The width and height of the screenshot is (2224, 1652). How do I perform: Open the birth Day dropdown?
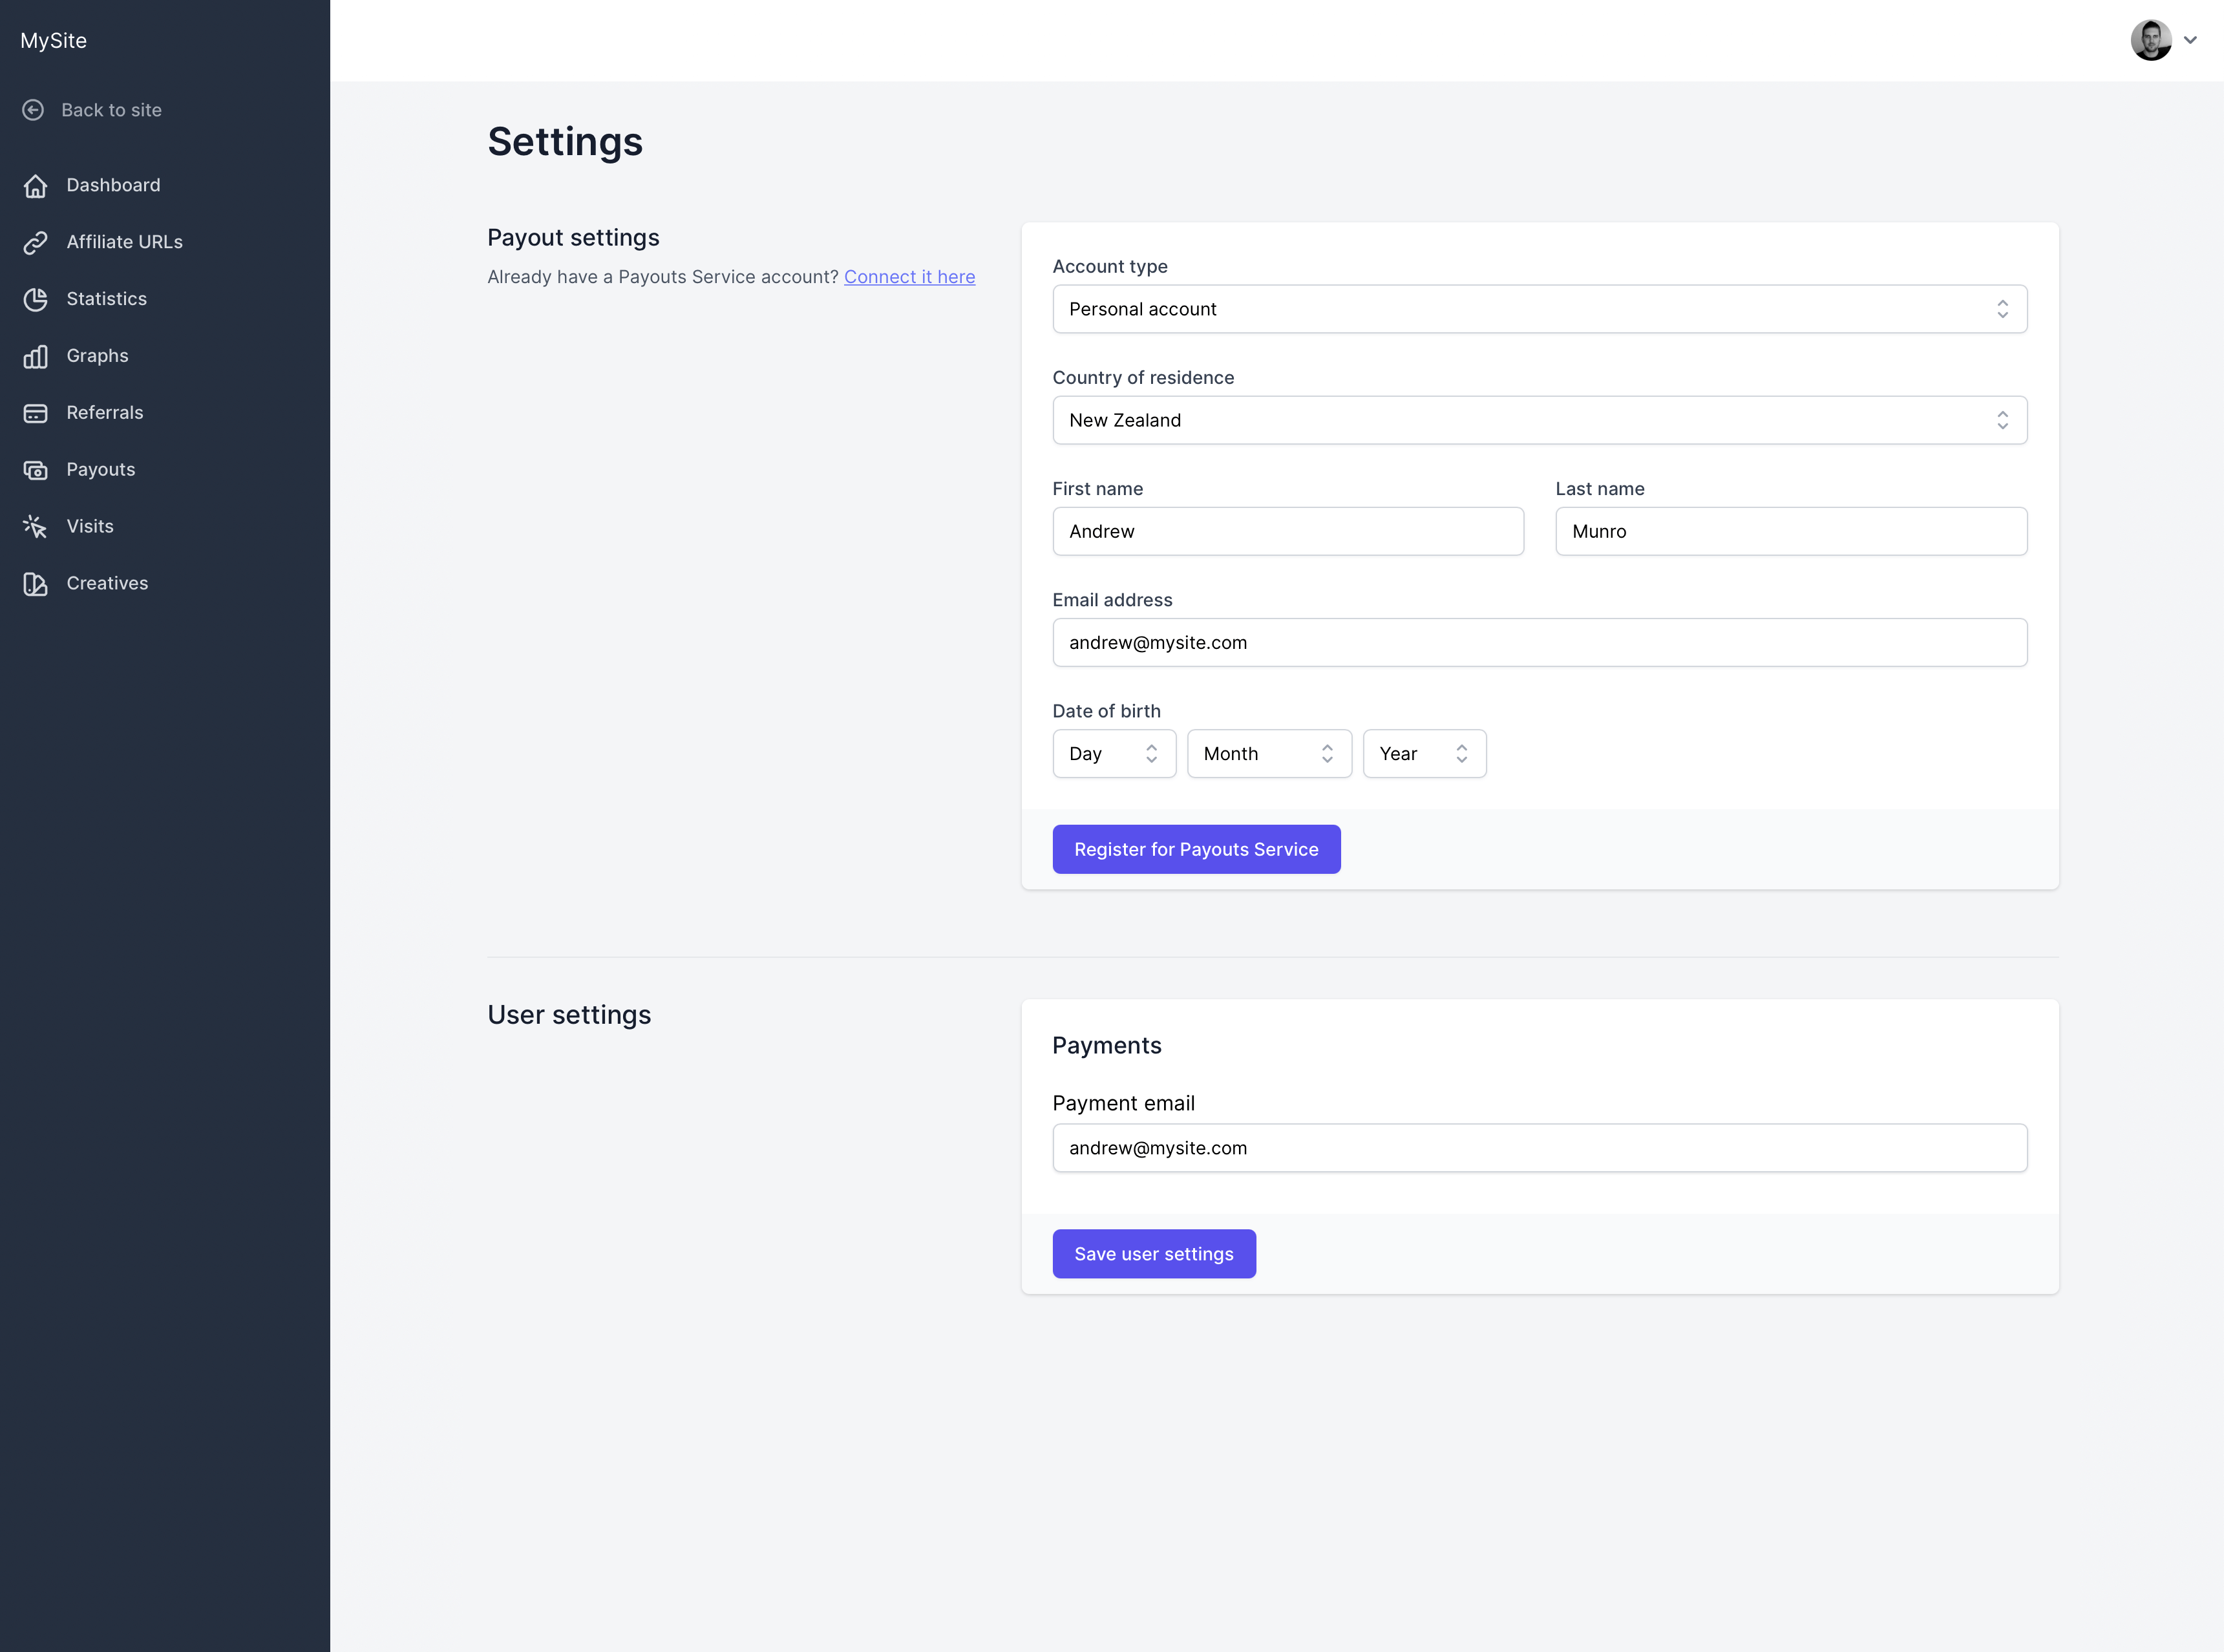point(1114,754)
